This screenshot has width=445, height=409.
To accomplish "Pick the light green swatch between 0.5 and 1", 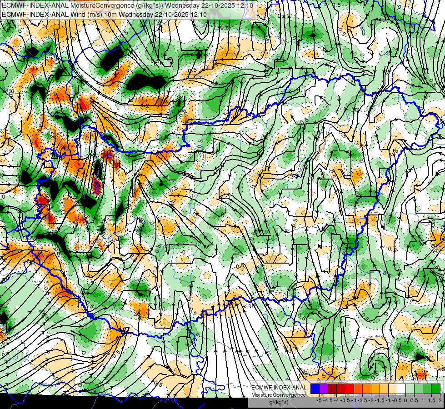I will (x=419, y=389).
